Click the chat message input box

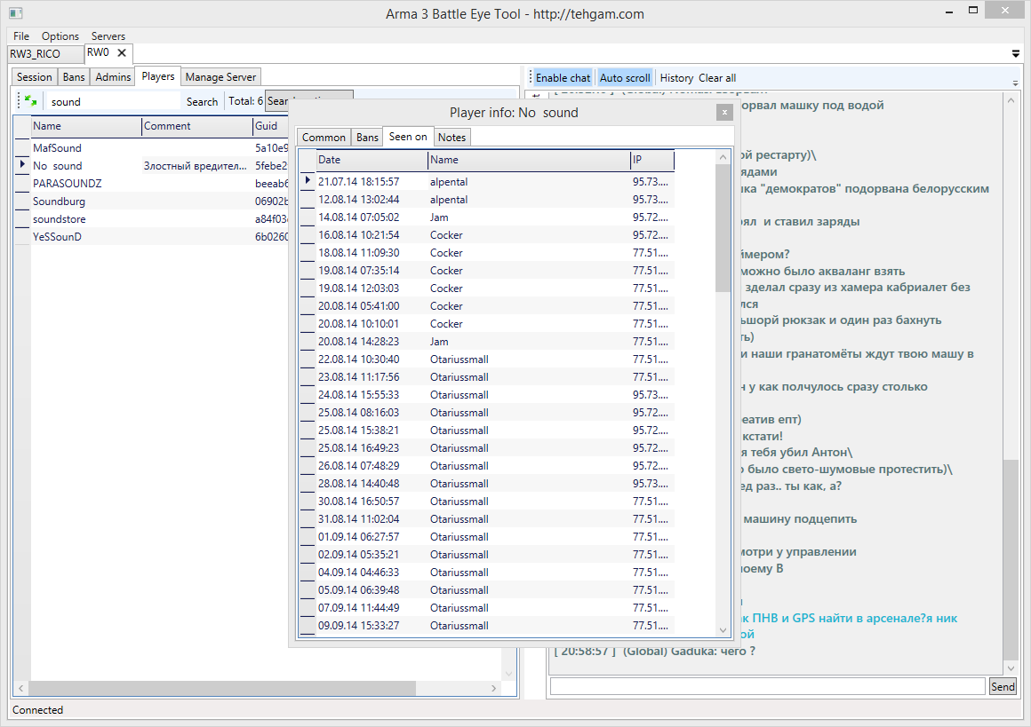click(767, 686)
